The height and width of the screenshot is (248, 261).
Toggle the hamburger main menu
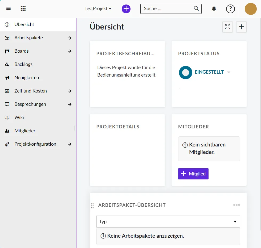pos(9,9)
